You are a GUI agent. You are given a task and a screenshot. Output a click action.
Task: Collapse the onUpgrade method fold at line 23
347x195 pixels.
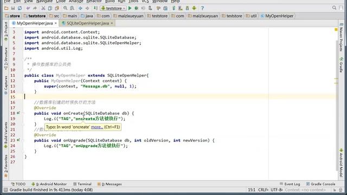click(x=23, y=140)
